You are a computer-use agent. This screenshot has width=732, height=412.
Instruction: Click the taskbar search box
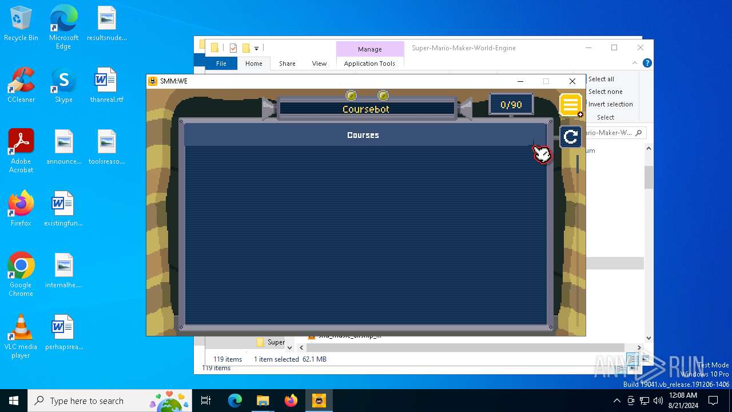pos(110,401)
